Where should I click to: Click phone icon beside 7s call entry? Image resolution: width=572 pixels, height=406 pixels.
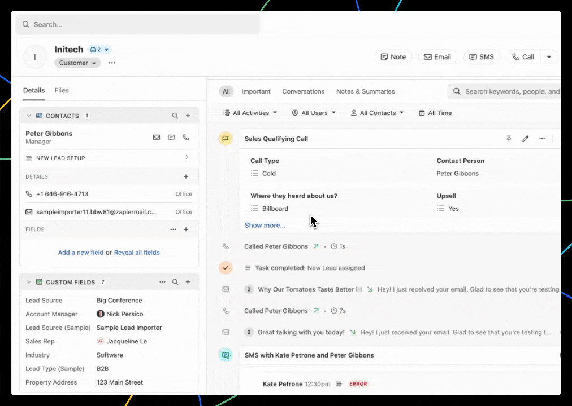tap(226, 311)
